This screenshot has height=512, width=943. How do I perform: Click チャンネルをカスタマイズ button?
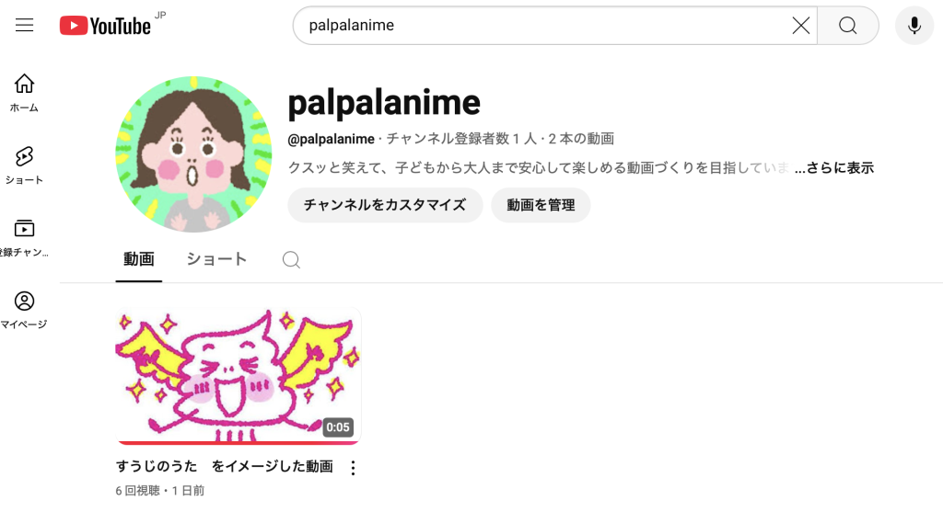(x=385, y=205)
